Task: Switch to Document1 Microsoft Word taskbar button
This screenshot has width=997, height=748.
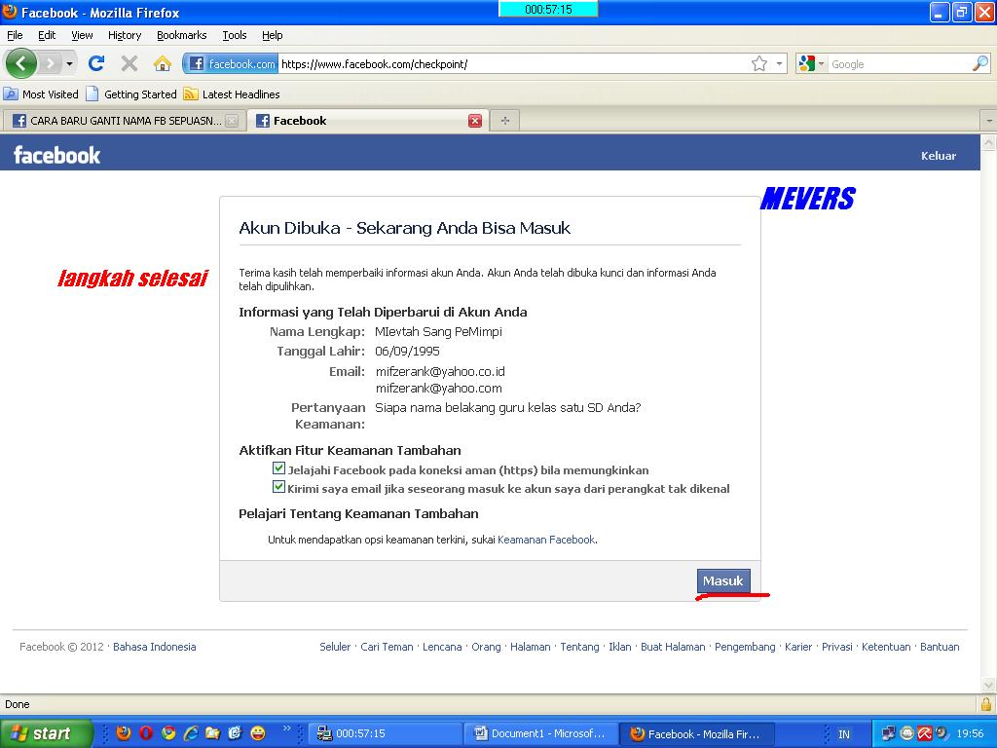Action: [x=539, y=733]
